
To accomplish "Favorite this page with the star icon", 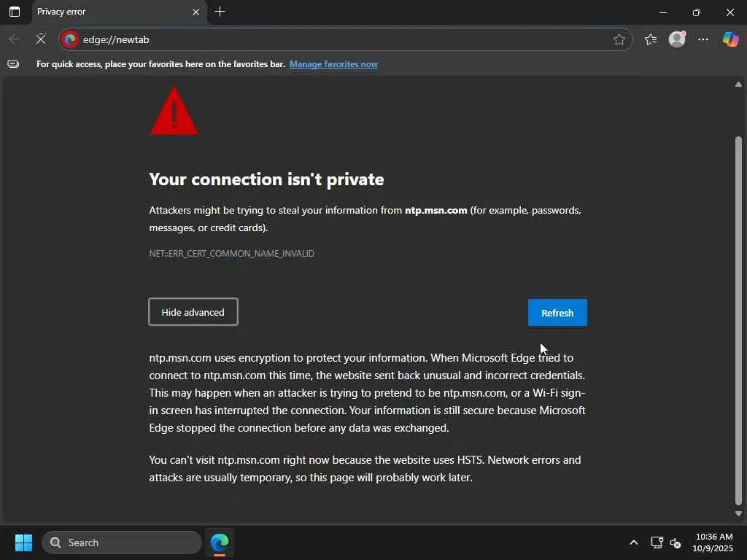I will click(x=619, y=39).
